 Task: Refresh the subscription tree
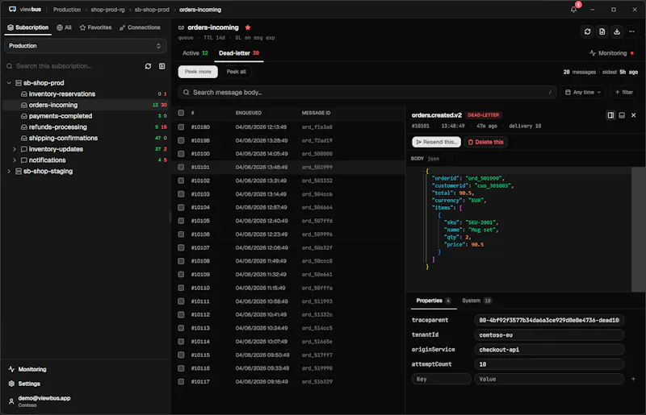[148, 66]
